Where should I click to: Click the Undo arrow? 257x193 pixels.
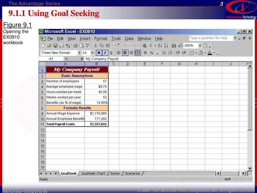pos(125,46)
